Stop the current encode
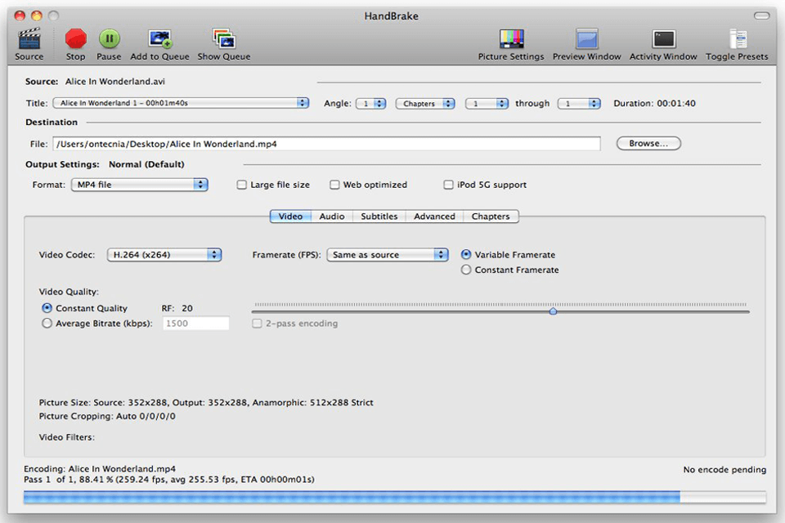The width and height of the screenshot is (785, 523). (75, 38)
